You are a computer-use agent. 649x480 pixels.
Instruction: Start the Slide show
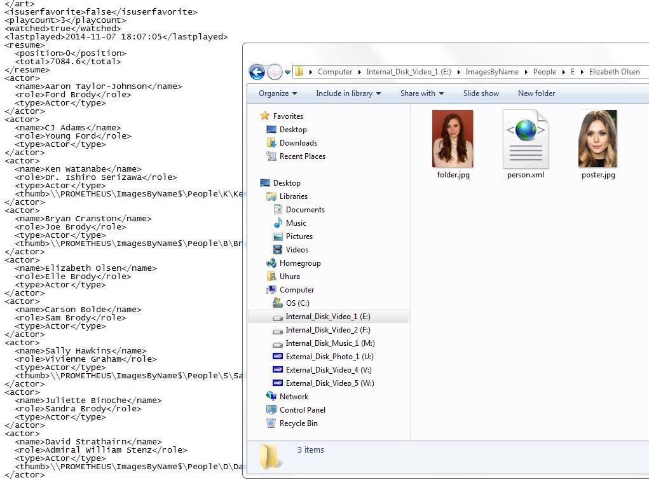pos(481,93)
